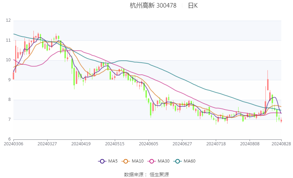Click the x-axis date 20240306
293x178 pixels.
pyautogui.click(x=13, y=144)
